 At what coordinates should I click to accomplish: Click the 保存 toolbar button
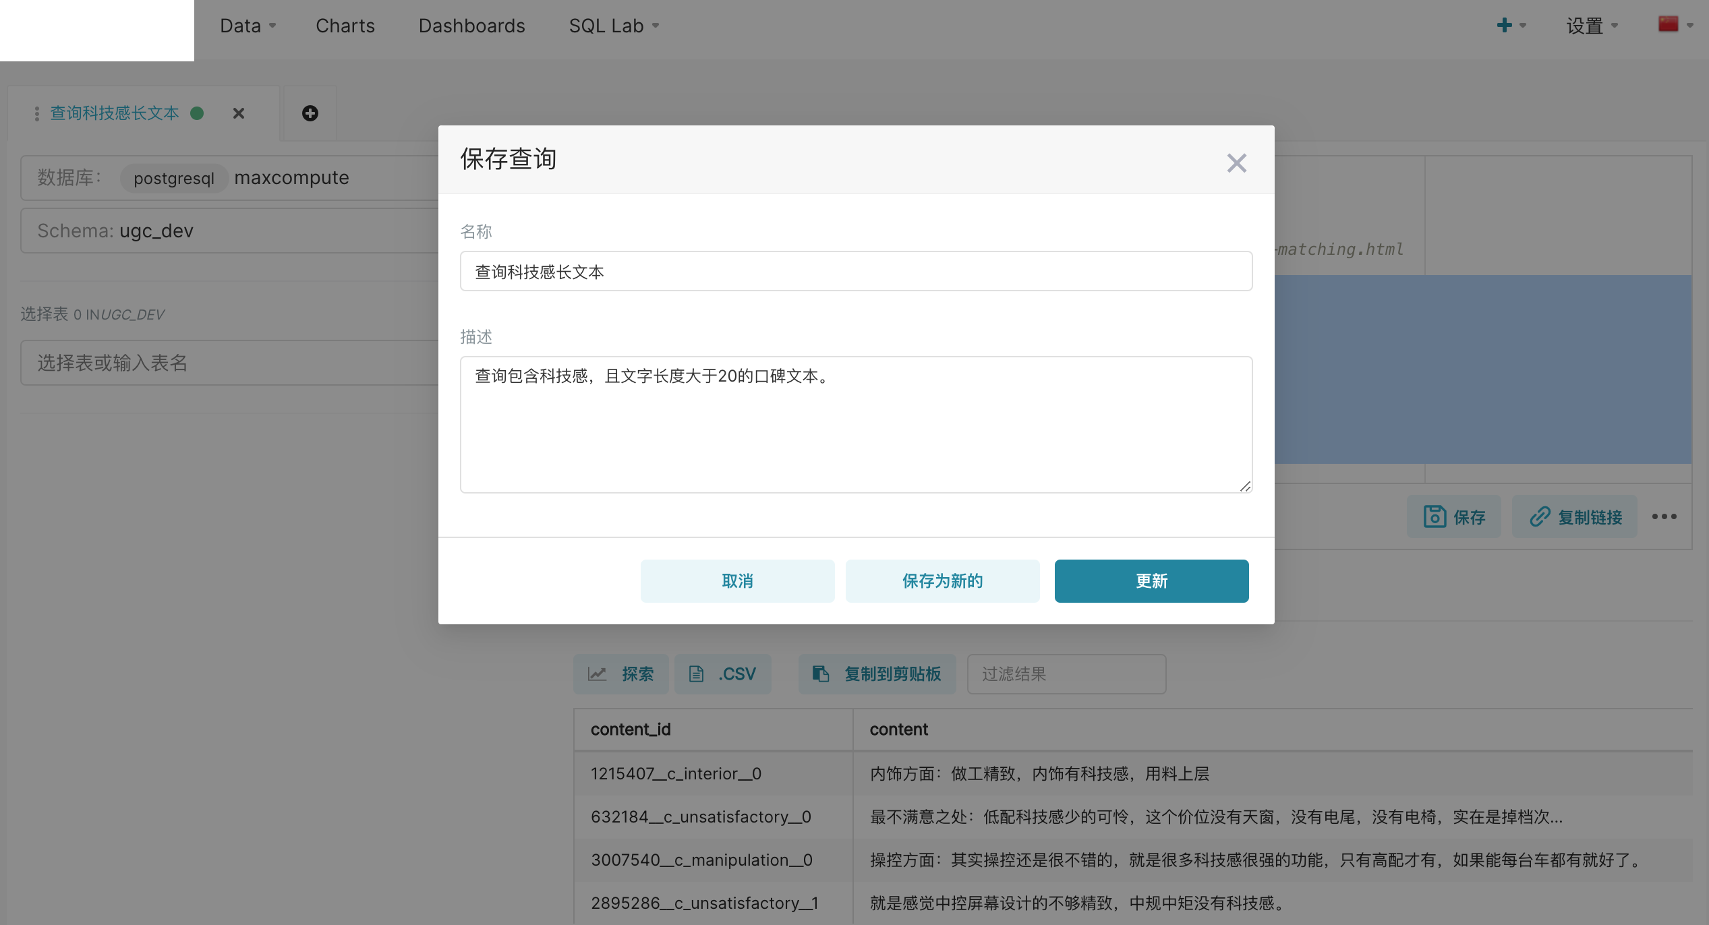[x=1454, y=516]
